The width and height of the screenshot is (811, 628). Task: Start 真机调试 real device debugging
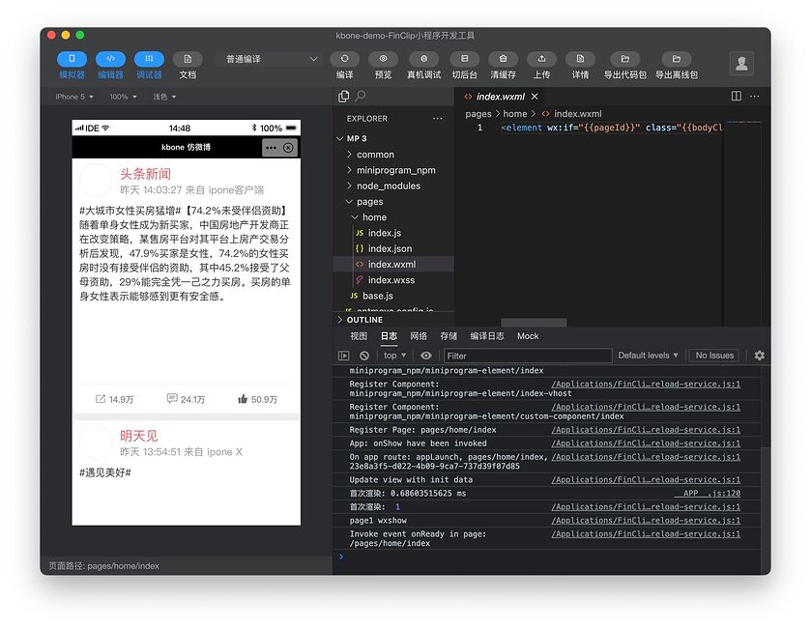(x=423, y=59)
